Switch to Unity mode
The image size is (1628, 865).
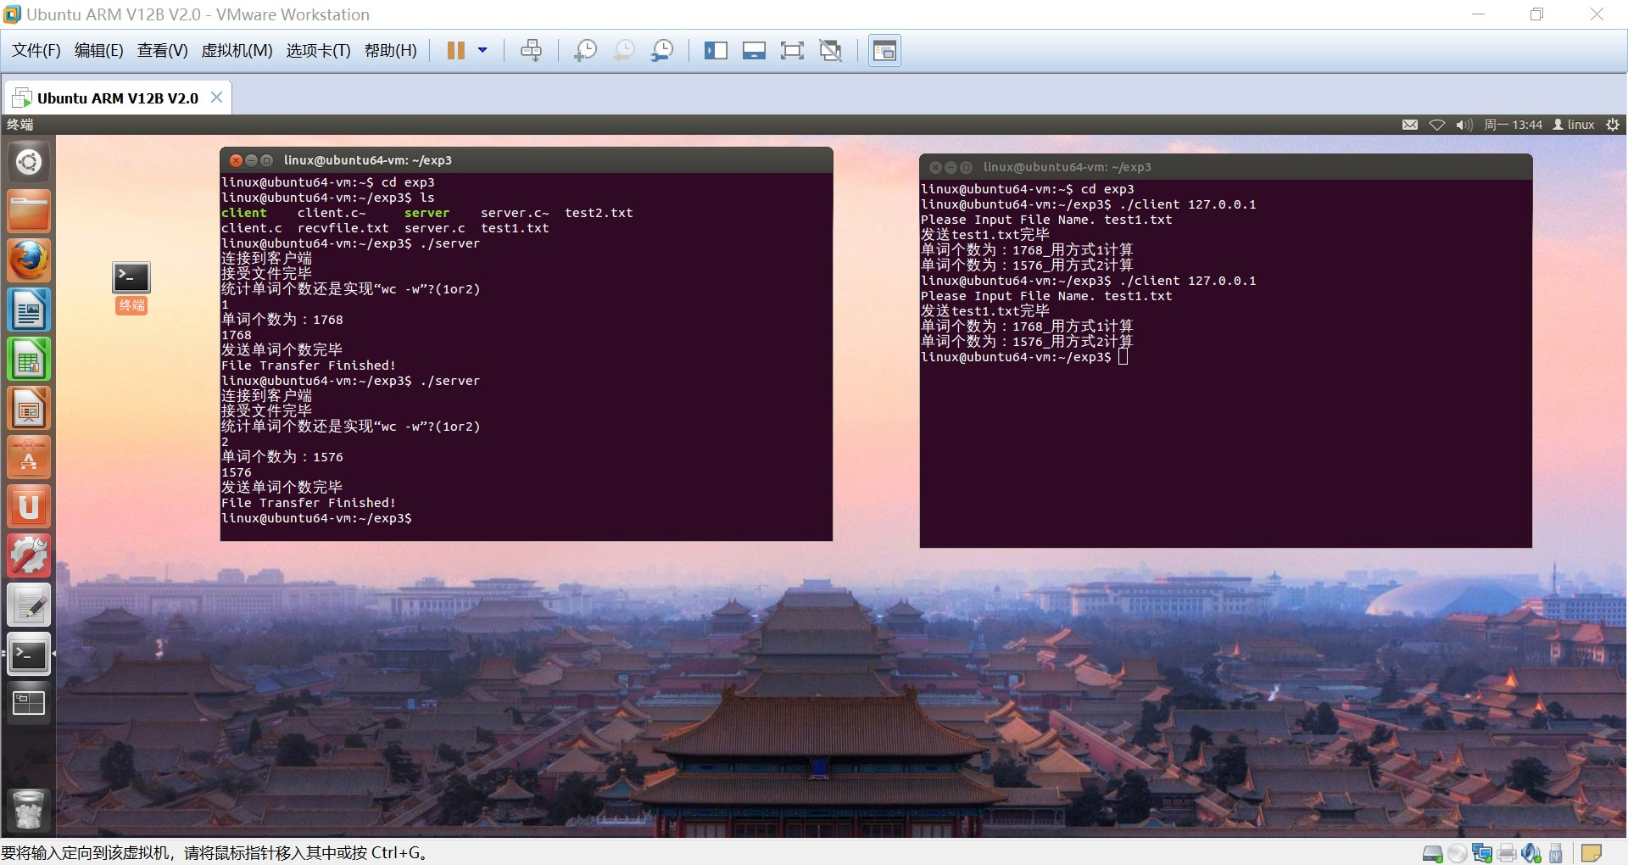point(831,51)
